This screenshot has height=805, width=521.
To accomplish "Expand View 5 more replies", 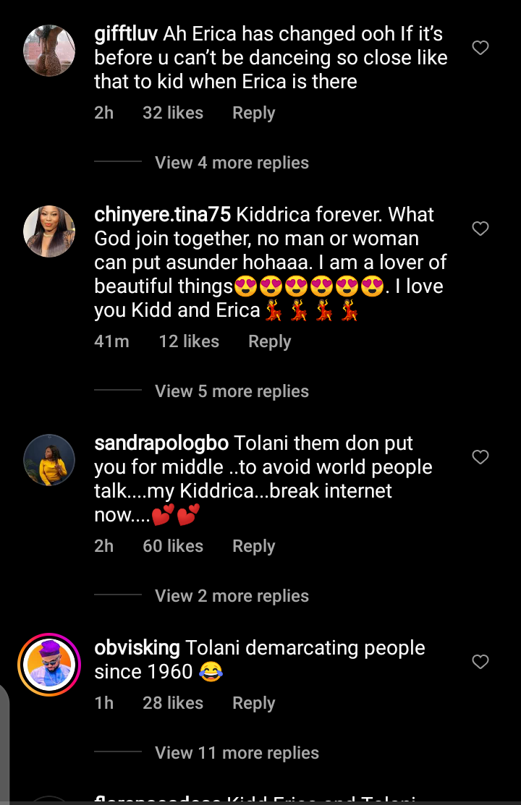I will pos(232,391).
